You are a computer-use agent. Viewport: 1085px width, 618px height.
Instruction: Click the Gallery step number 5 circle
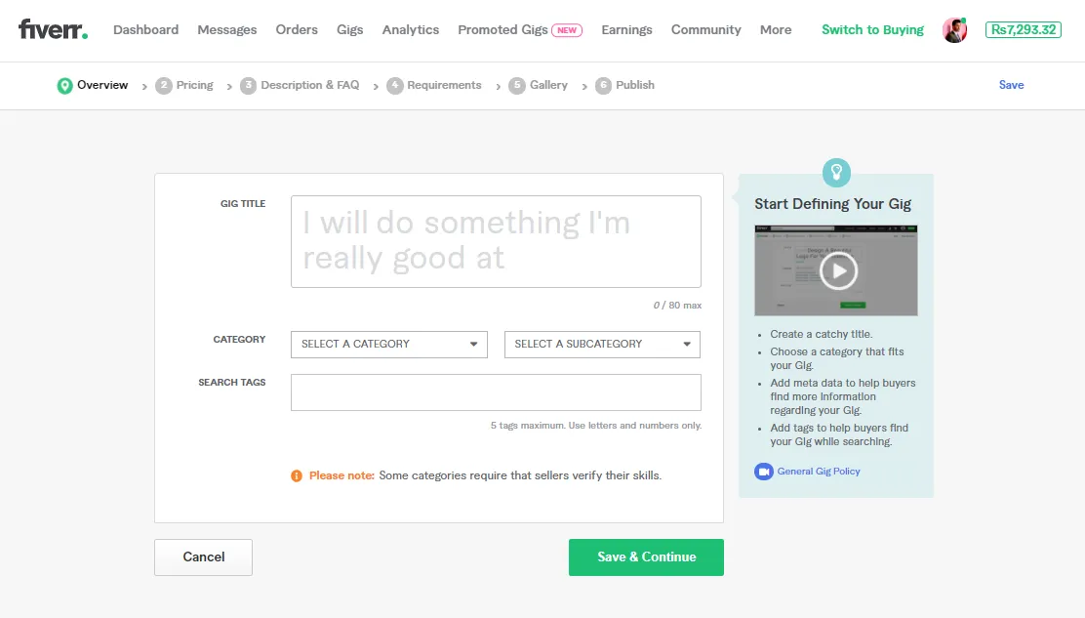click(517, 86)
